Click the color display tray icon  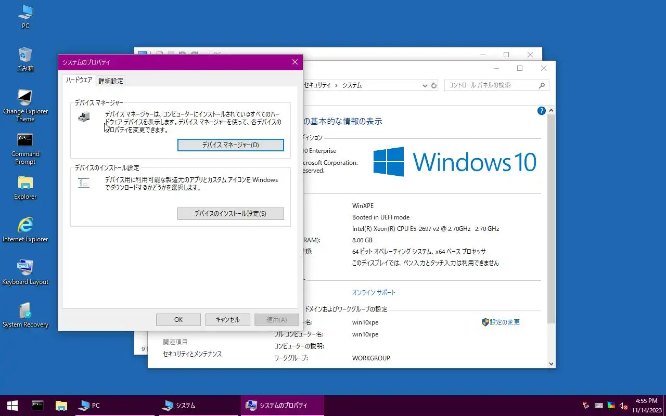611,406
